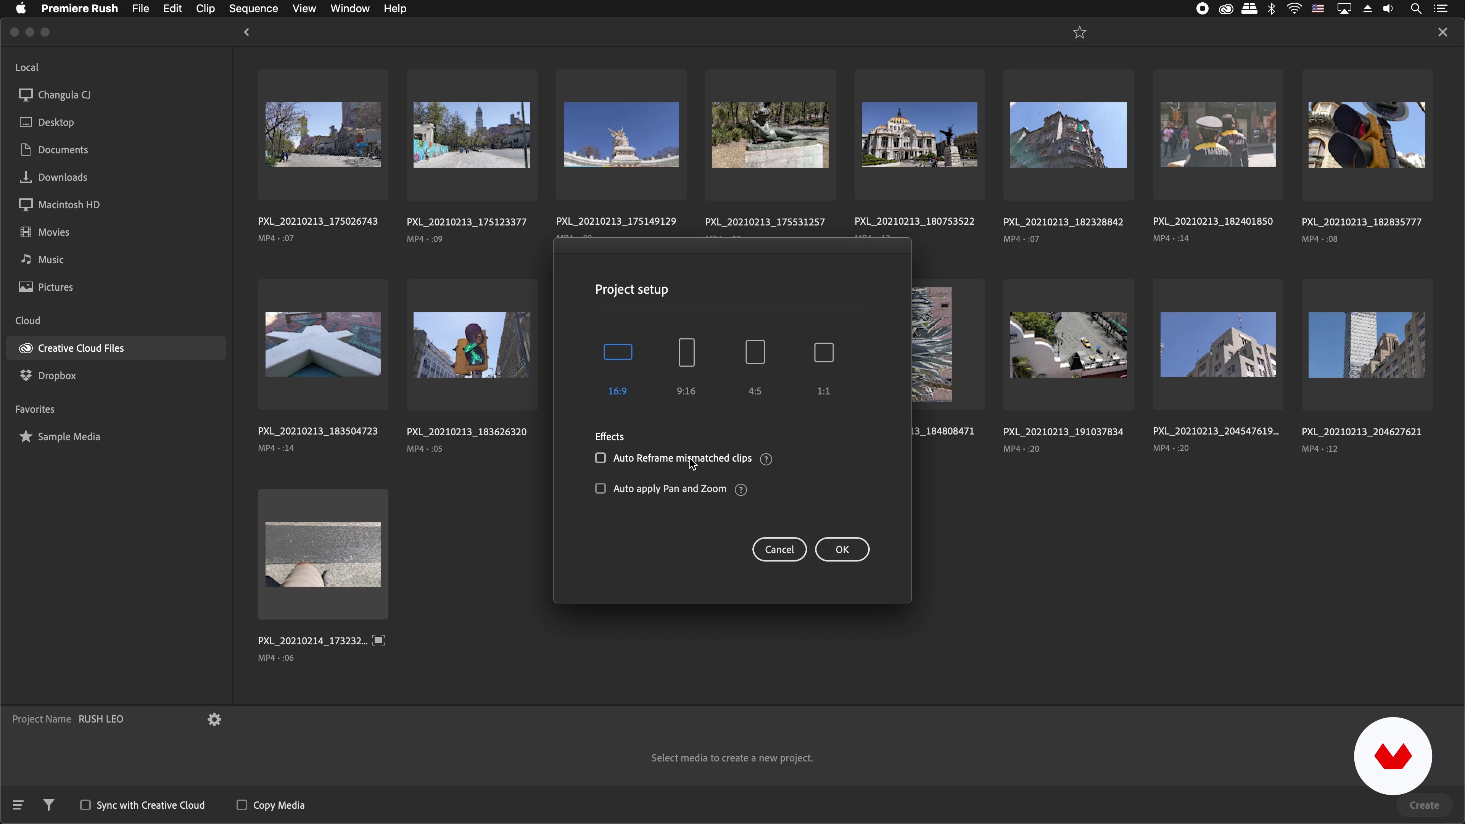Click the Create button
The height and width of the screenshot is (824, 1465).
click(1424, 805)
